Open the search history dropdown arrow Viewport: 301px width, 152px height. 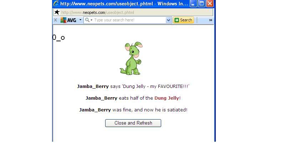[x=168, y=20]
